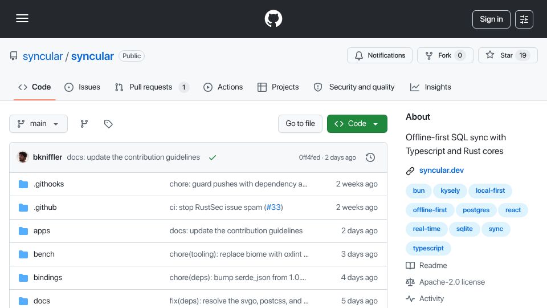This screenshot has height=308, width=547.
Task: Go to the GitHub homepage logo
Action: pos(273,18)
